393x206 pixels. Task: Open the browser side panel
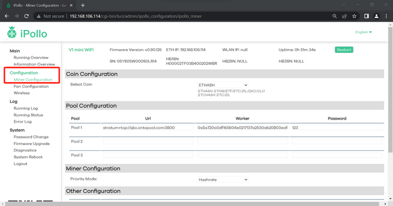(367, 16)
